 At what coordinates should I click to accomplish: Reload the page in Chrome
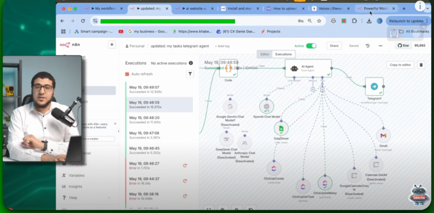tap(83, 21)
